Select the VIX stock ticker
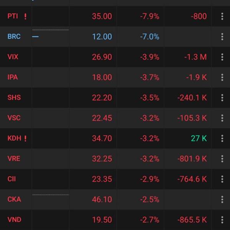The image size is (230, 230). (x=13, y=57)
